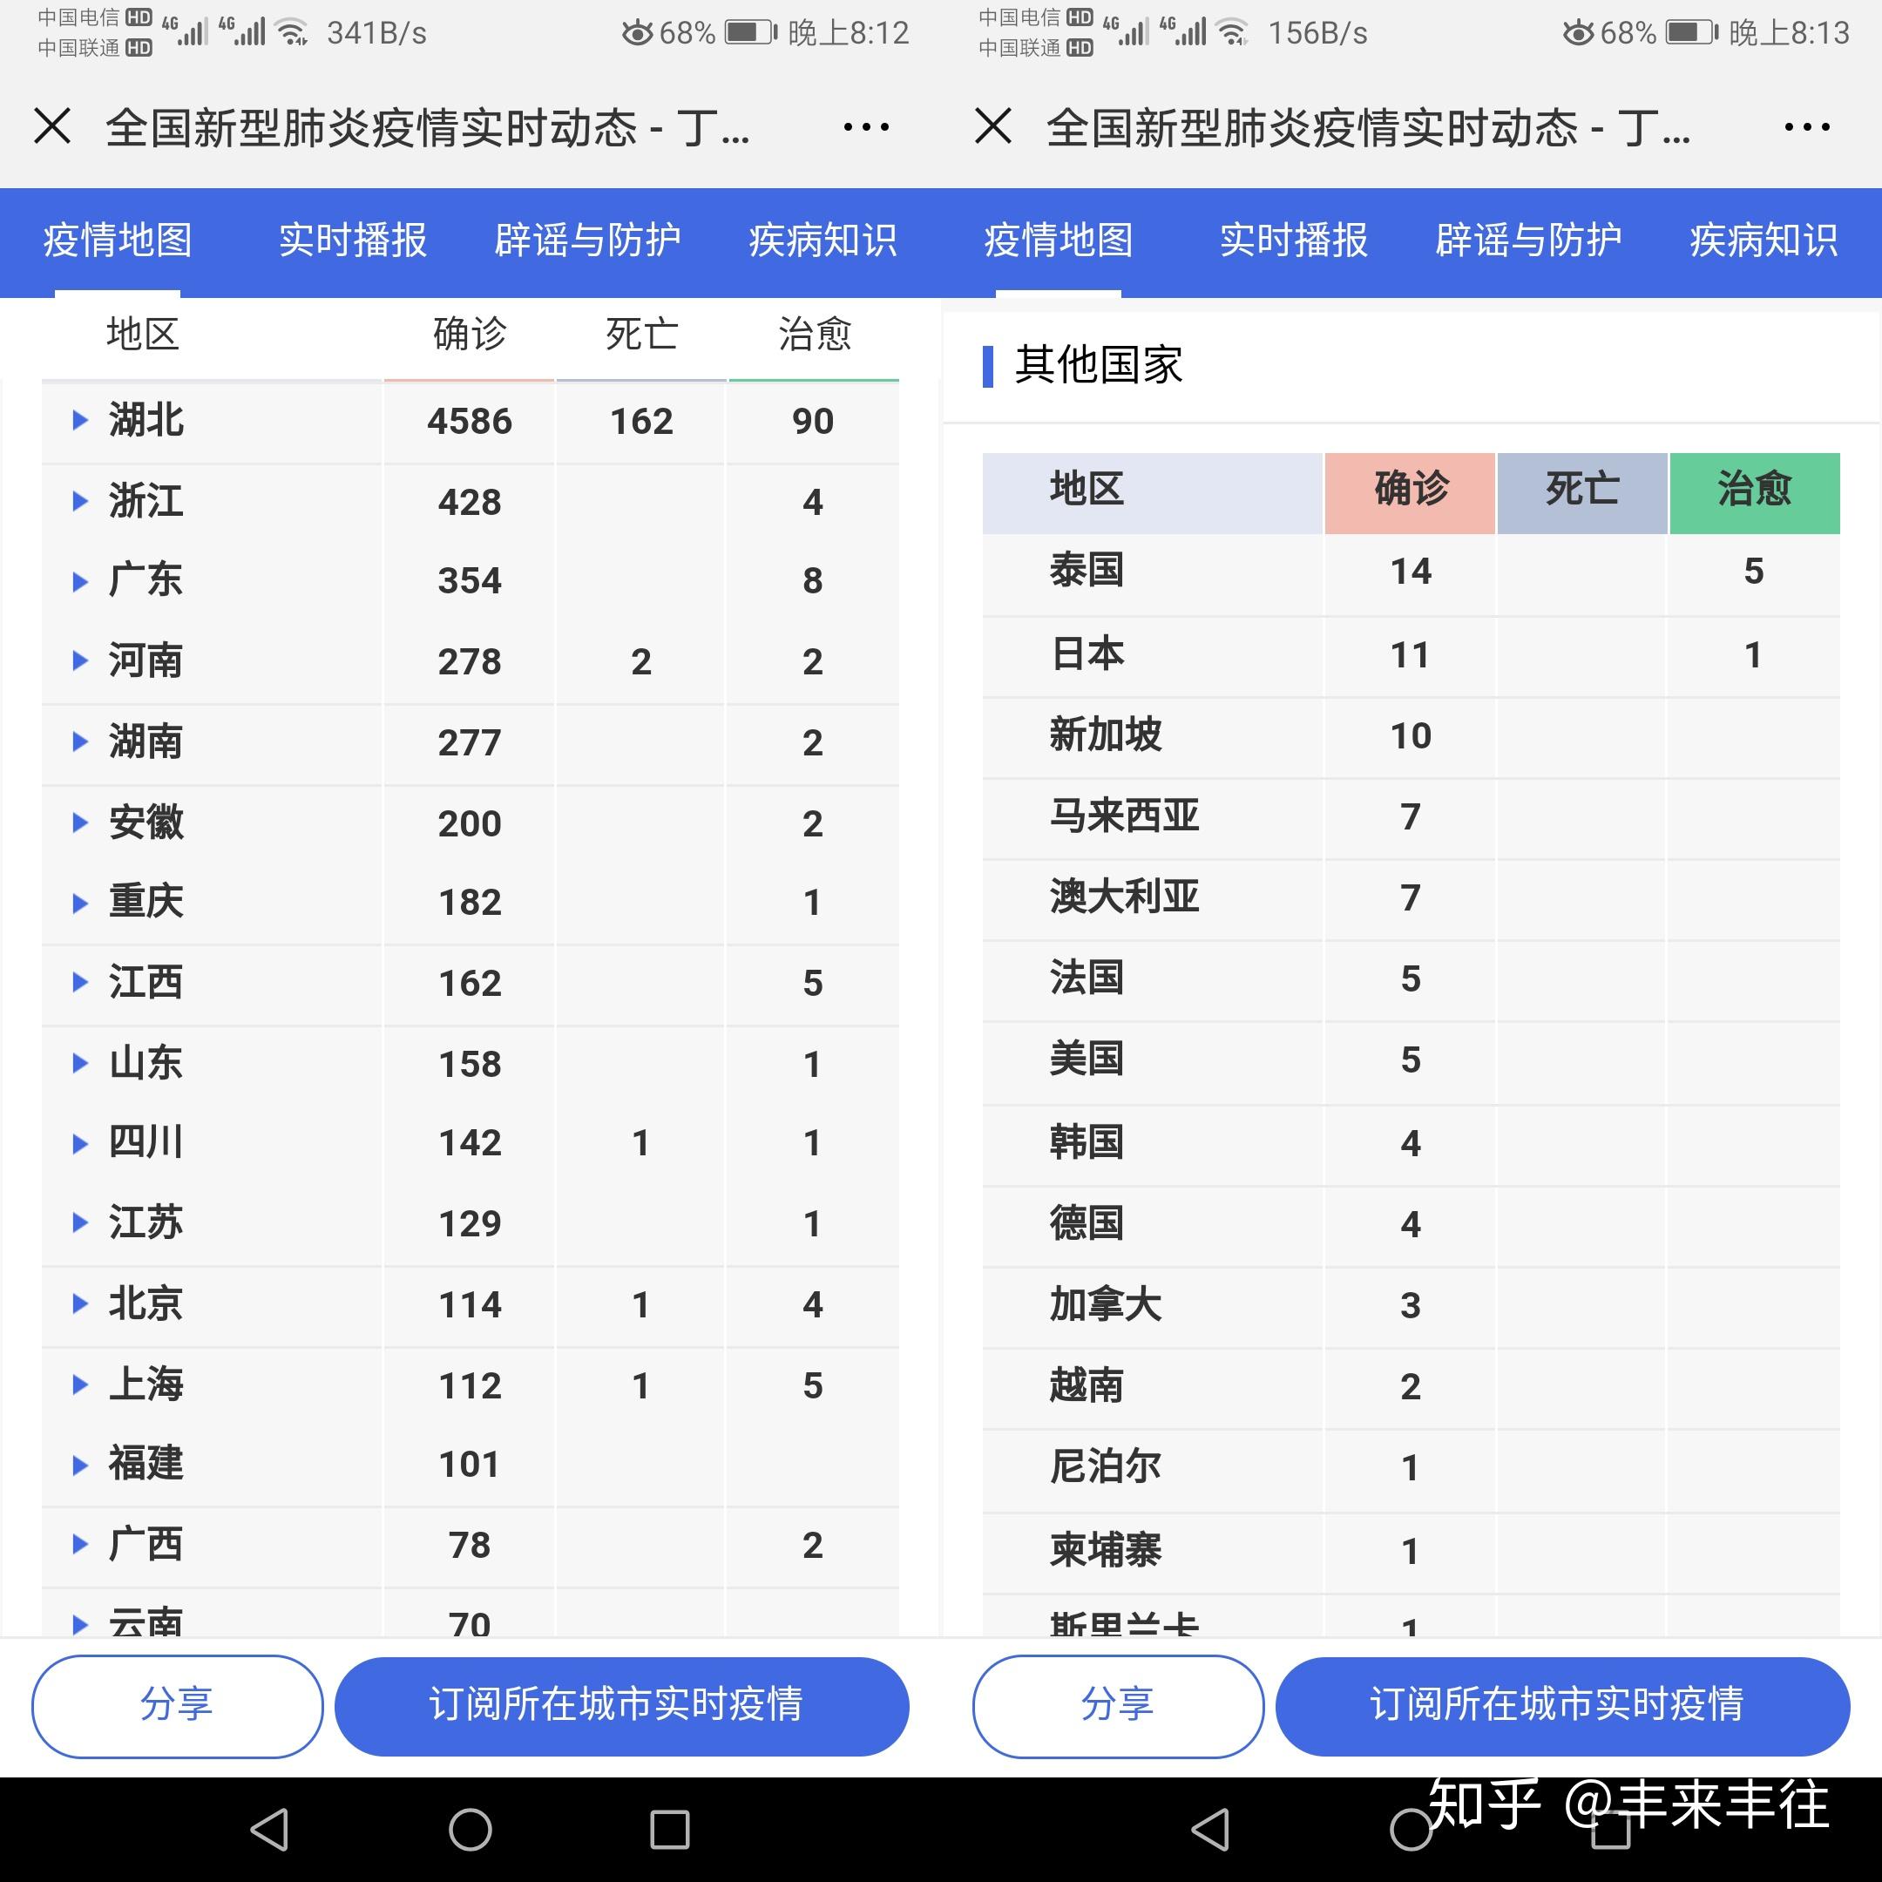Expand the 福建 province row

click(80, 1464)
